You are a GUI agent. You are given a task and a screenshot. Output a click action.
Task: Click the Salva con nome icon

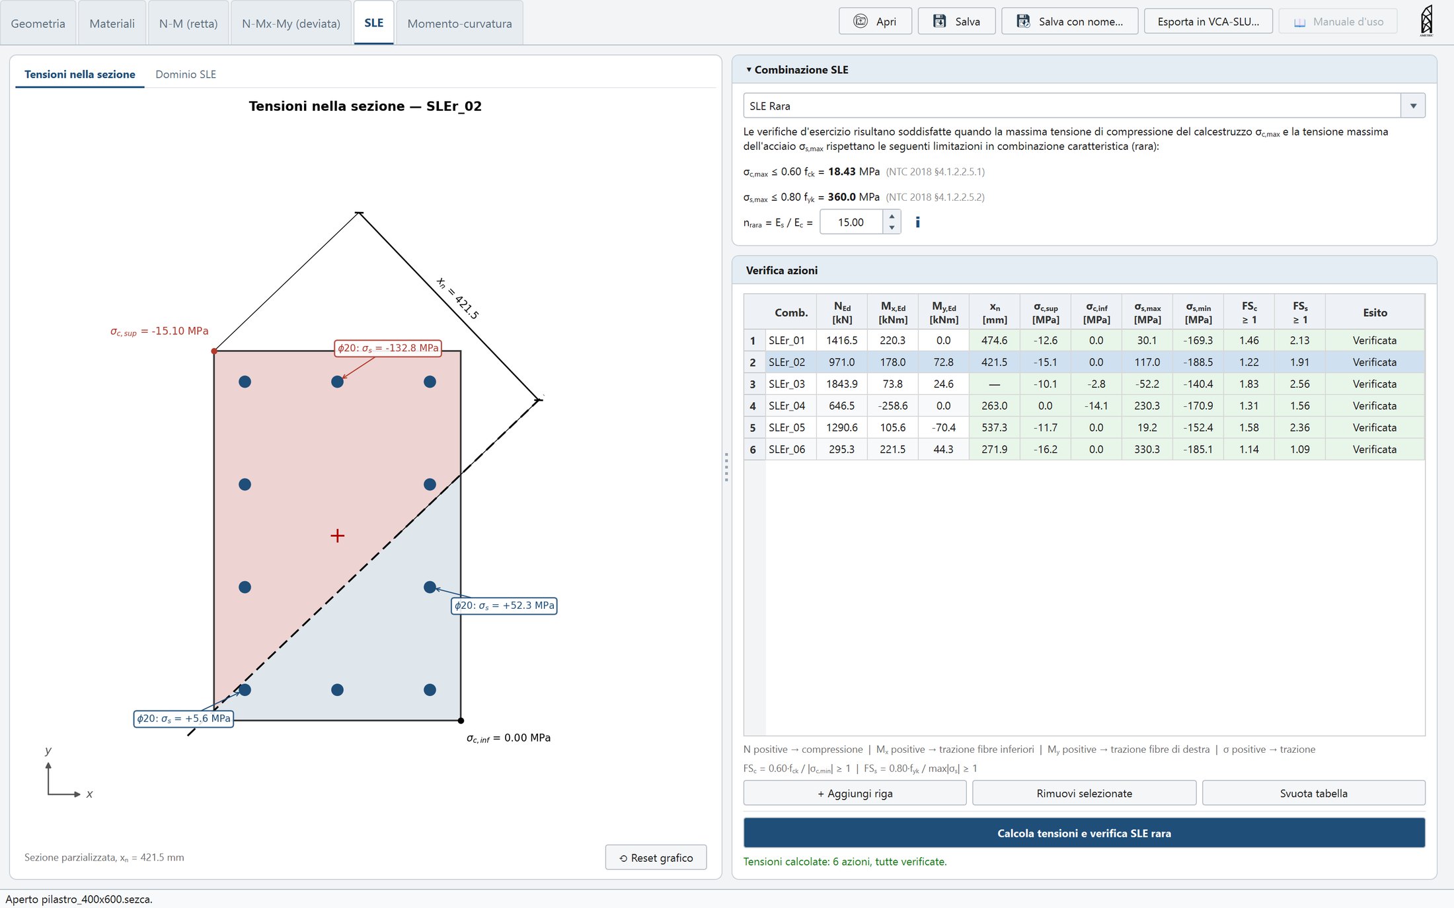[1023, 21]
